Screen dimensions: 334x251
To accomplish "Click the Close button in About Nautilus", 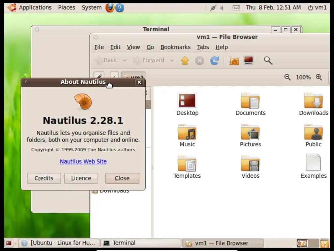I will point(122,178).
